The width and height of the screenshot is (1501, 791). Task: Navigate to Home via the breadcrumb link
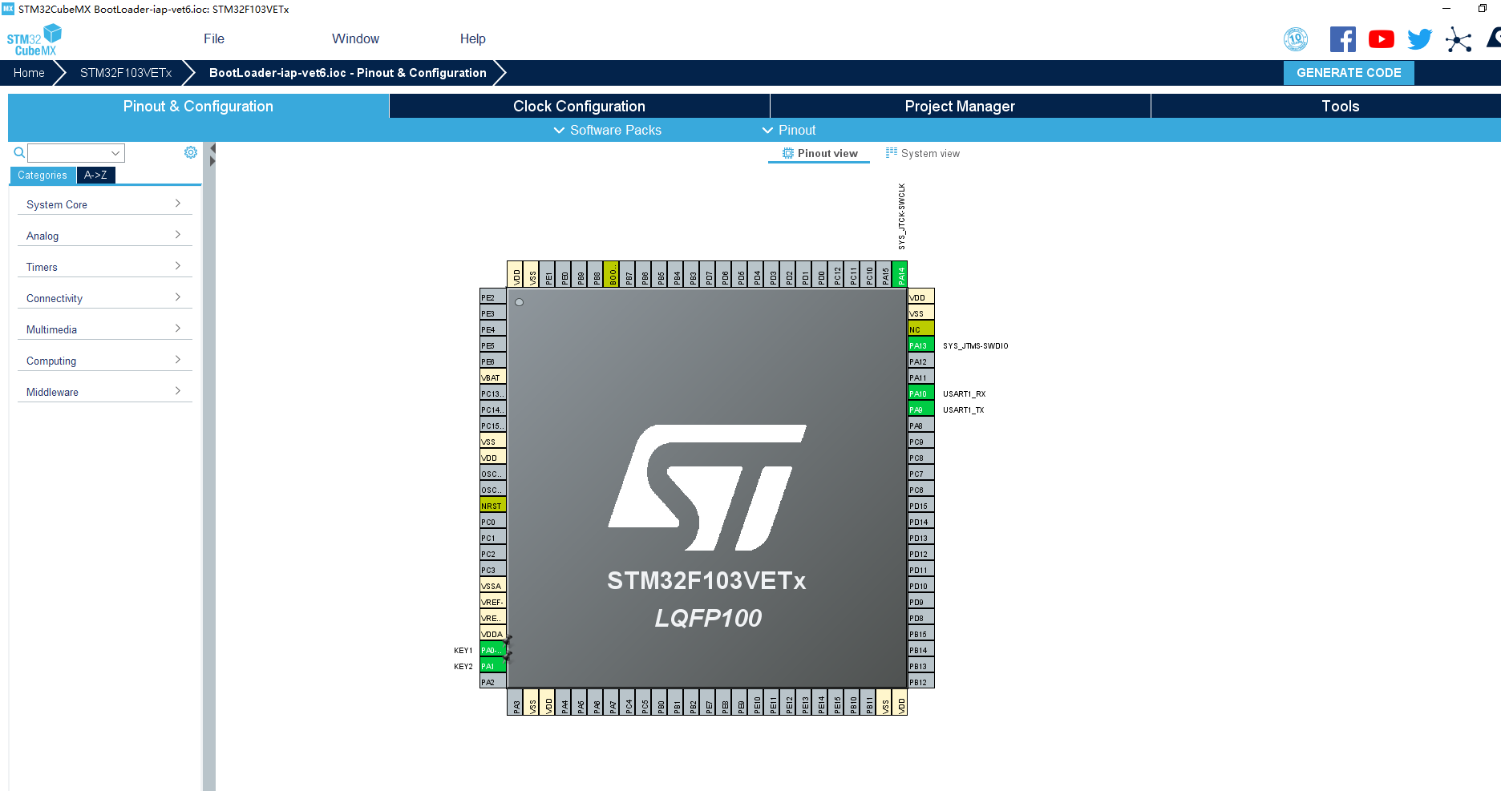[x=29, y=72]
